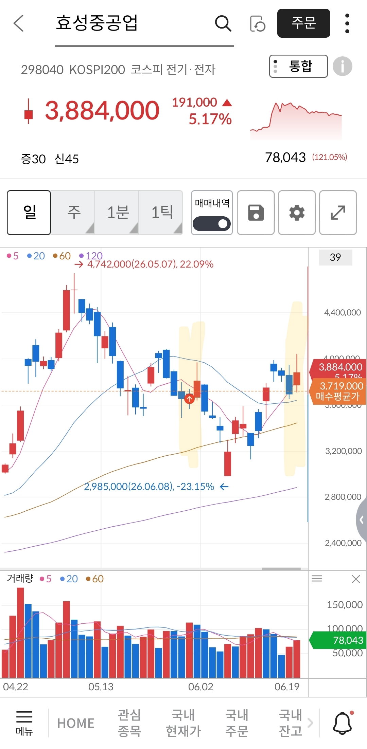This screenshot has height=749, width=367.
Task: Tap the low label 2,985,000(26.06.08)
Action: click(149, 487)
